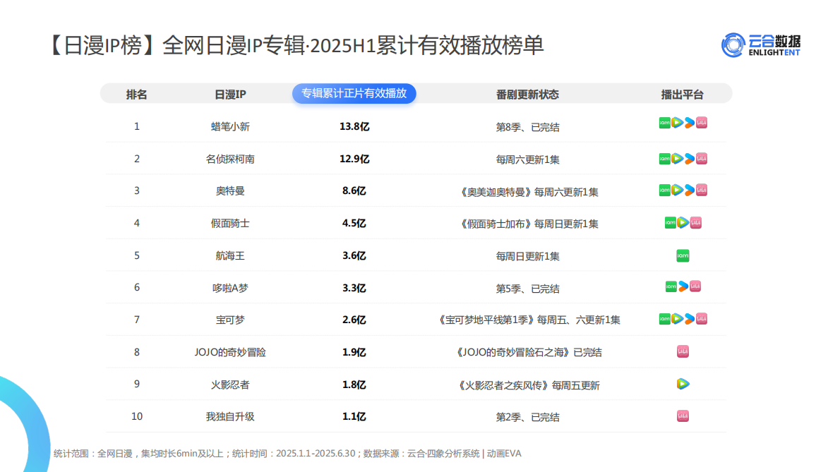This screenshot has height=472, width=840.
Task: Select the 名侦探柯南 IP name
Action: [229, 158]
